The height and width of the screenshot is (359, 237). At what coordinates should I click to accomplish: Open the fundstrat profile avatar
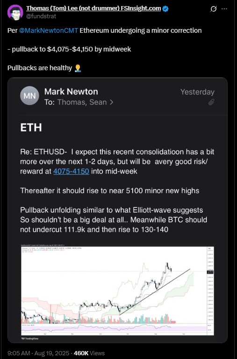[15, 13]
